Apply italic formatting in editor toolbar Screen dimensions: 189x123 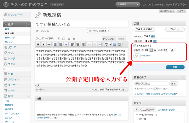coord(43,44)
